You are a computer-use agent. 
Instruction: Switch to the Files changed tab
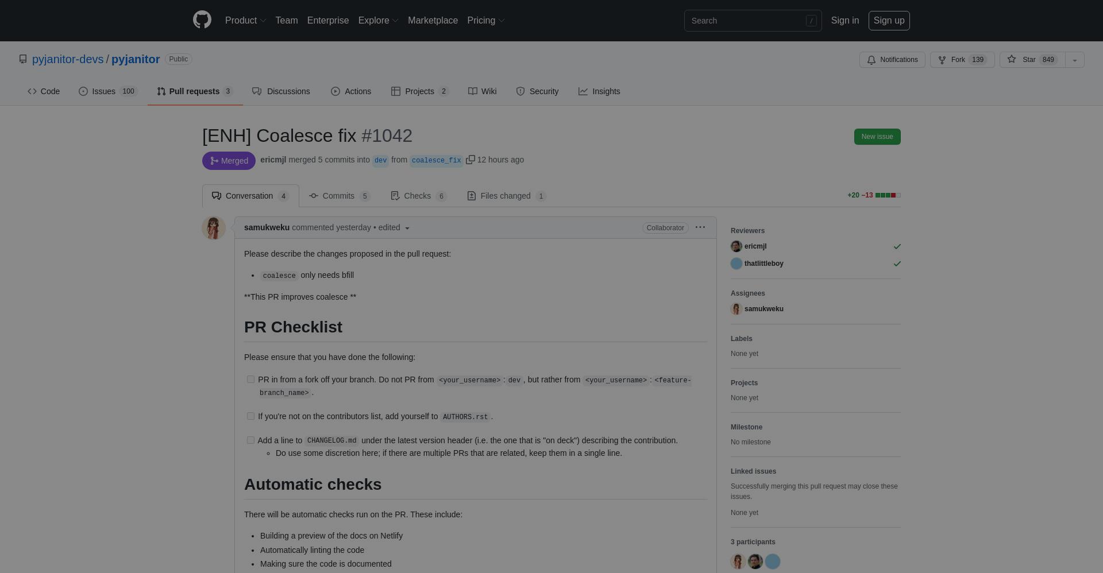pos(507,196)
